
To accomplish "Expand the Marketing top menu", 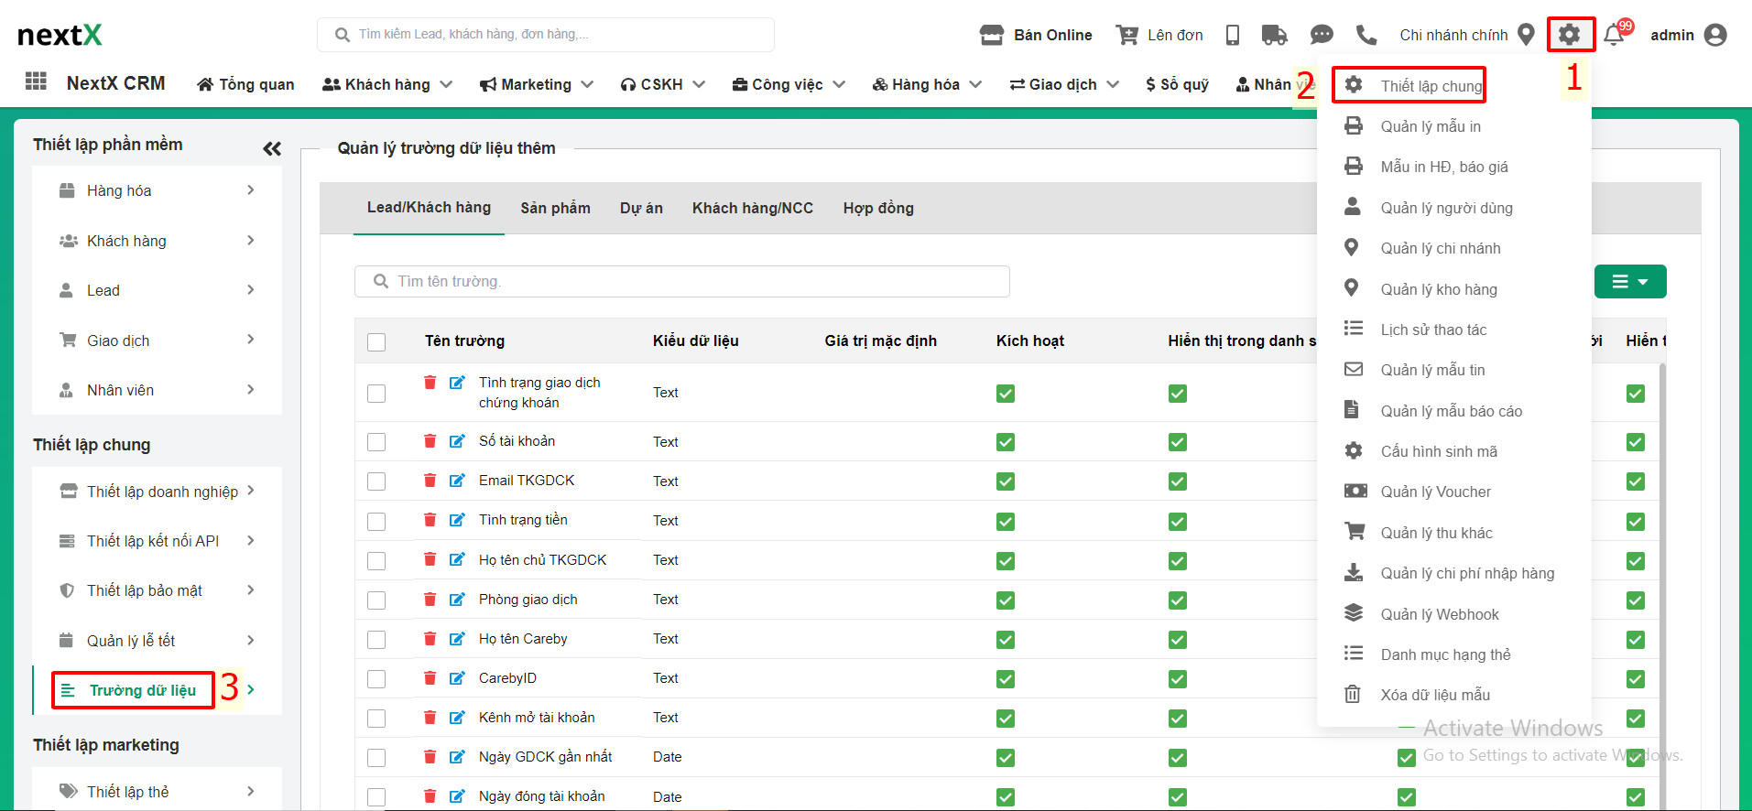I will [537, 84].
